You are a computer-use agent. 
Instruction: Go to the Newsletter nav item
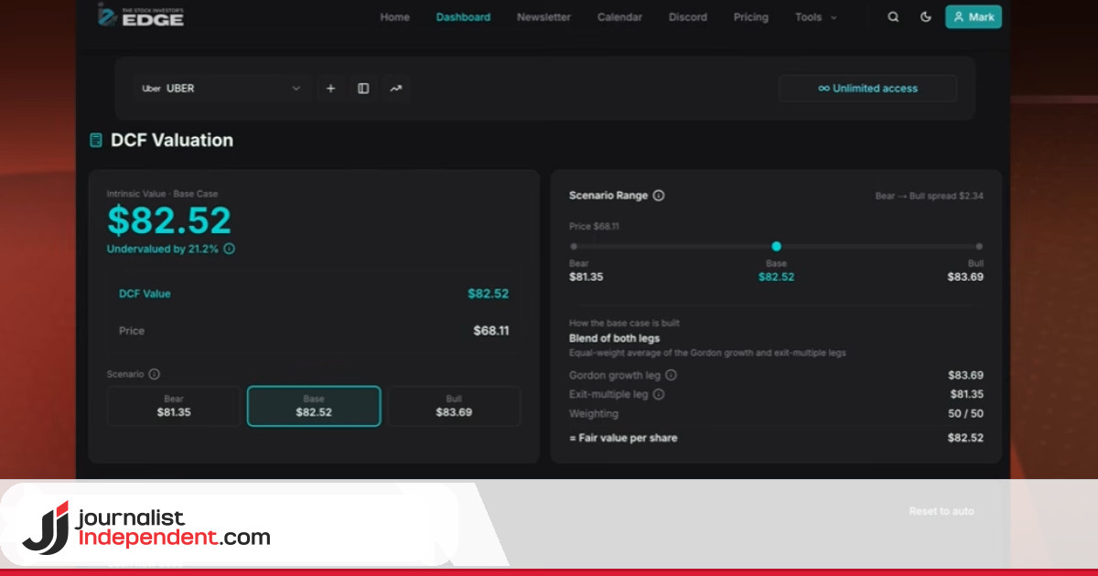click(x=544, y=17)
